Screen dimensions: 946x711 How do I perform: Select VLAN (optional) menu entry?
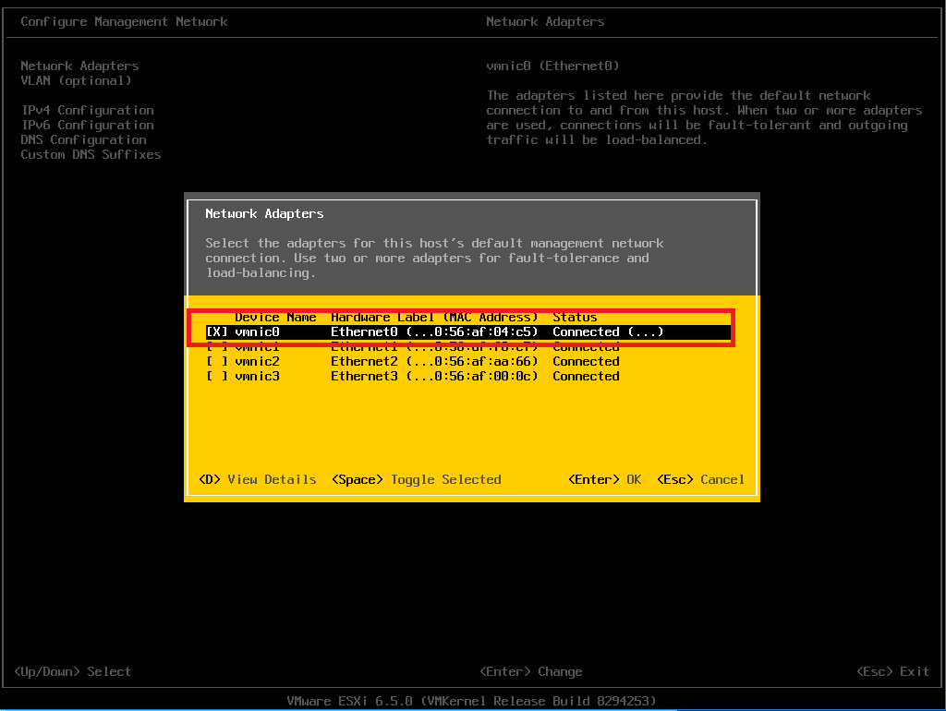76,81
